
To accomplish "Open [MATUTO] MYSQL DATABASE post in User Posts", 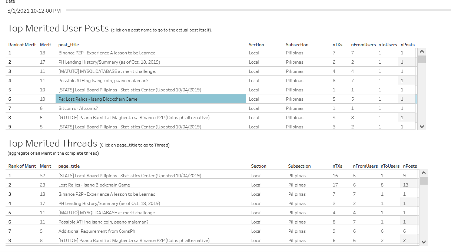I will (107, 71).
